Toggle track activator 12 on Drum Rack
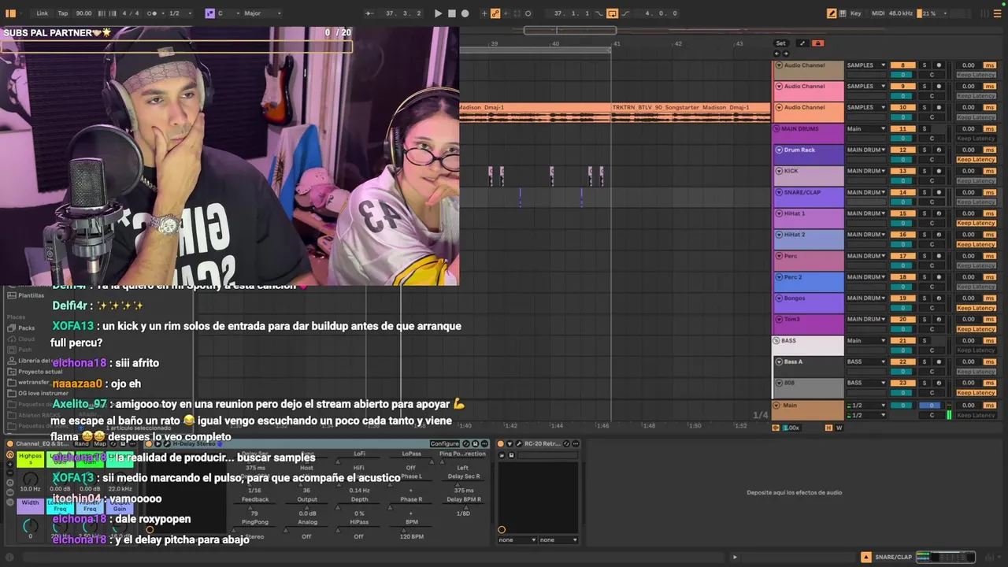The width and height of the screenshot is (1008, 567). [902, 150]
